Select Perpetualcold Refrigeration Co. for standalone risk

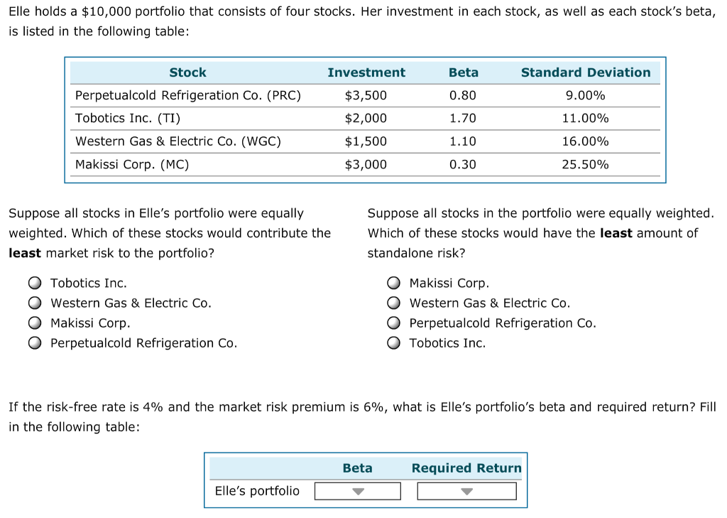[x=393, y=323]
